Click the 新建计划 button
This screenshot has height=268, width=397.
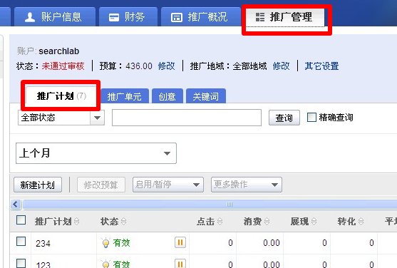38,185
